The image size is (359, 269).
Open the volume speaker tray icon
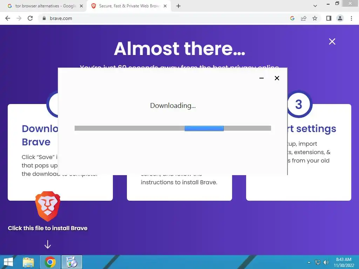point(326,262)
